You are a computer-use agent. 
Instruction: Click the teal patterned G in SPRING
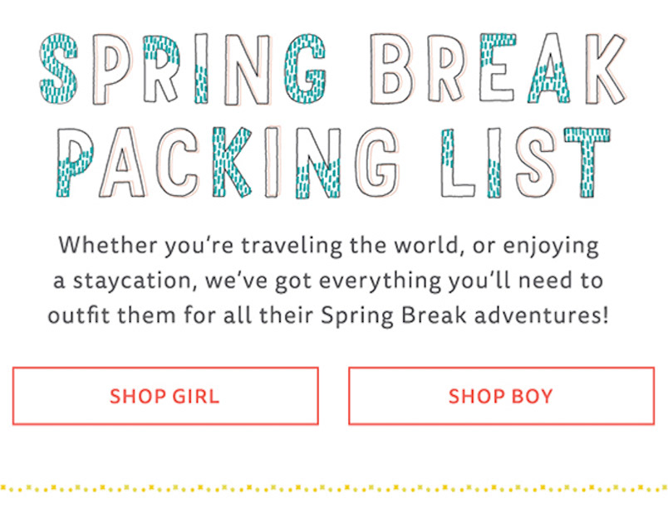click(304, 69)
